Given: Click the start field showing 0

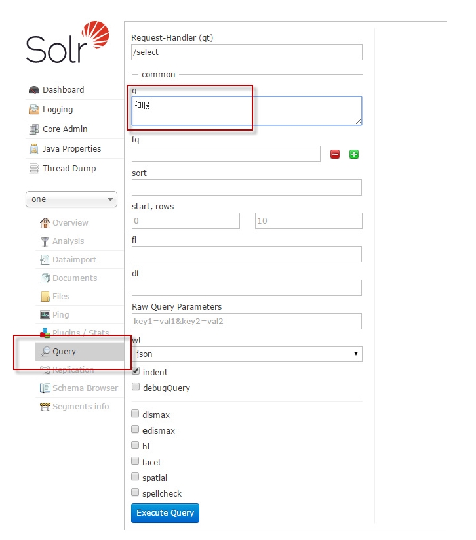Looking at the screenshot, I should click(186, 220).
